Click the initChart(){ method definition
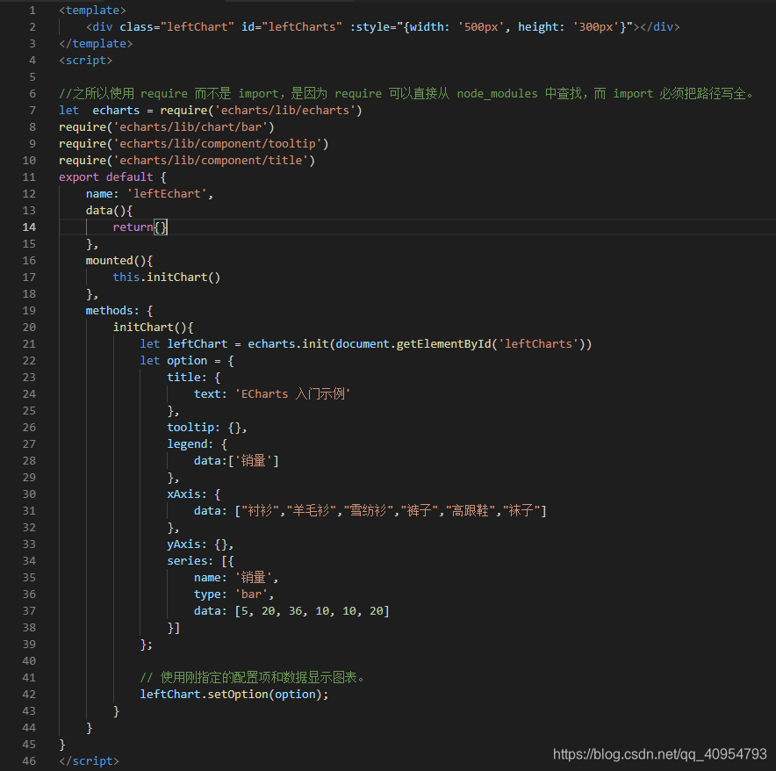The width and height of the screenshot is (776, 771). [x=153, y=328]
